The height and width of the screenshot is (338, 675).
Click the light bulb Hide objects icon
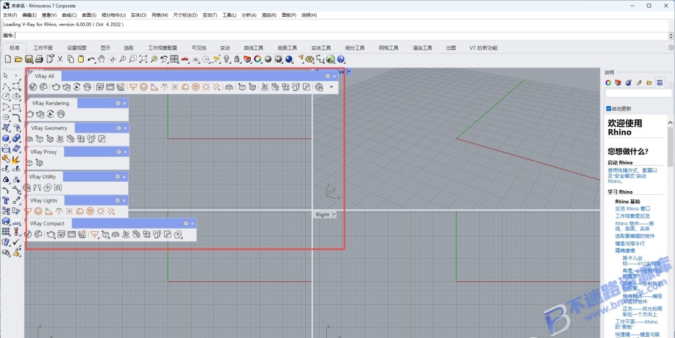coord(227,59)
